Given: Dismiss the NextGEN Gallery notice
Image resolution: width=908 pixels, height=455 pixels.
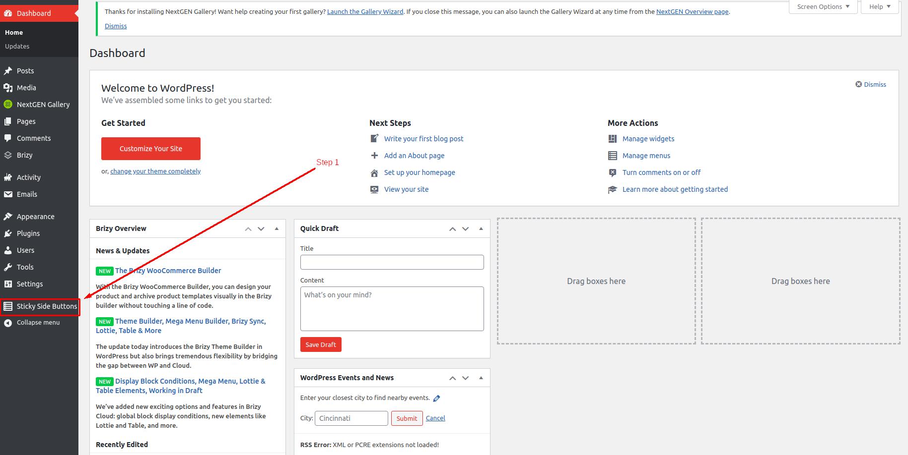Looking at the screenshot, I should point(116,26).
